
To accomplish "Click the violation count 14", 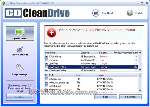I will tap(136, 60).
